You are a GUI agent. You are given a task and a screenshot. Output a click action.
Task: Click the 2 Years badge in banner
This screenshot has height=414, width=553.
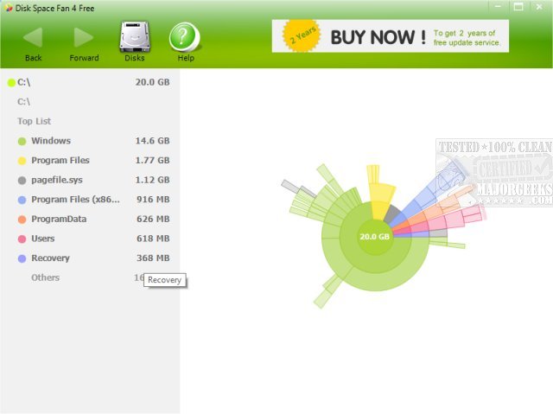click(x=302, y=35)
